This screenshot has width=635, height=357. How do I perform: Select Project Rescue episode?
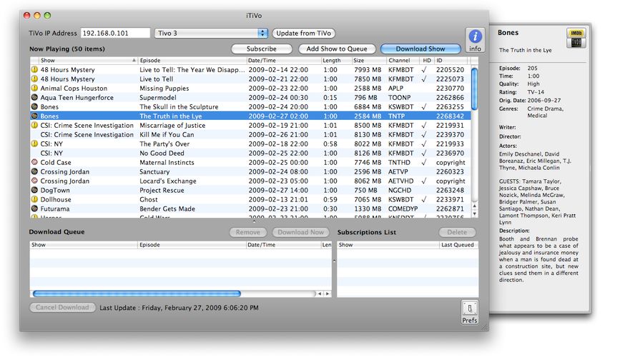251,190
